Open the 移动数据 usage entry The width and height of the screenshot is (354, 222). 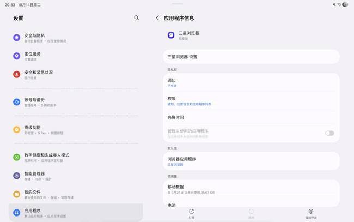pos(251,189)
